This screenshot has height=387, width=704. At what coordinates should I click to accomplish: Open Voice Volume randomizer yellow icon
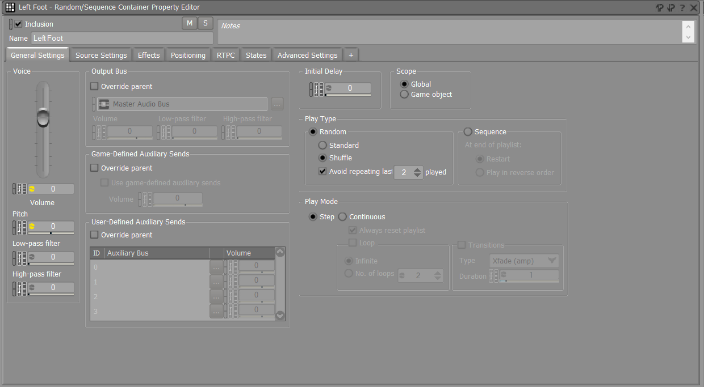[x=32, y=189]
